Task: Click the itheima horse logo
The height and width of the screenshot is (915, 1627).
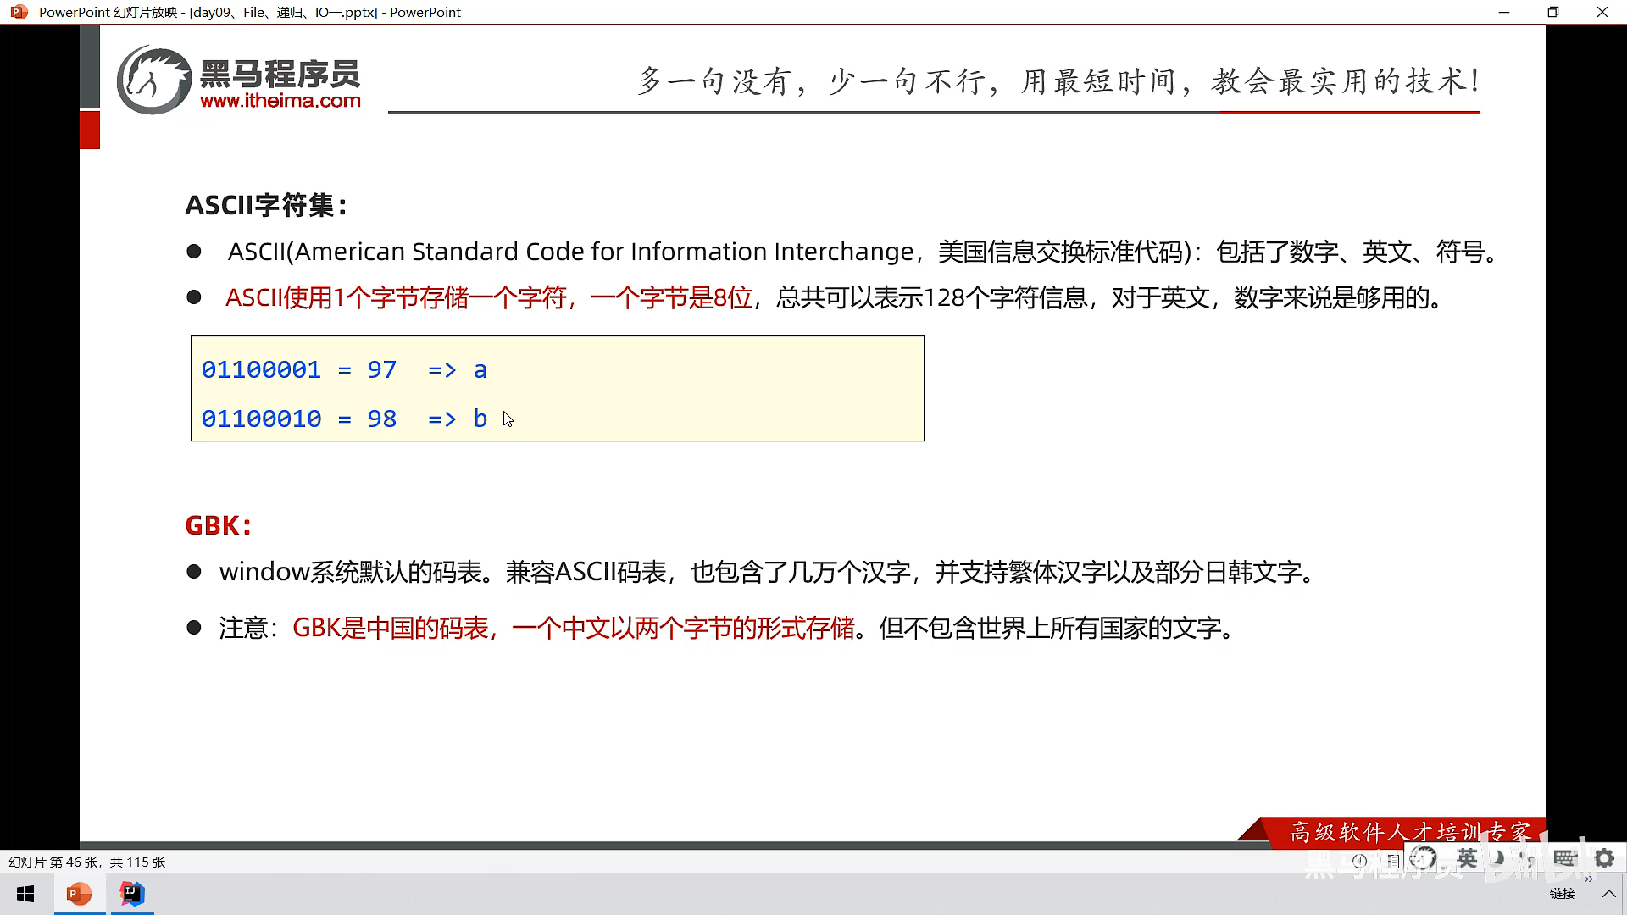Action: tap(154, 80)
